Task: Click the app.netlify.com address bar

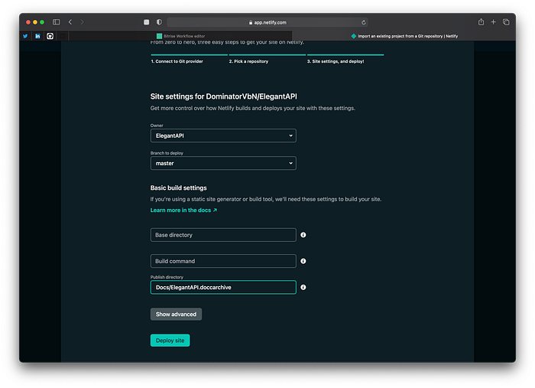Action: (x=267, y=22)
